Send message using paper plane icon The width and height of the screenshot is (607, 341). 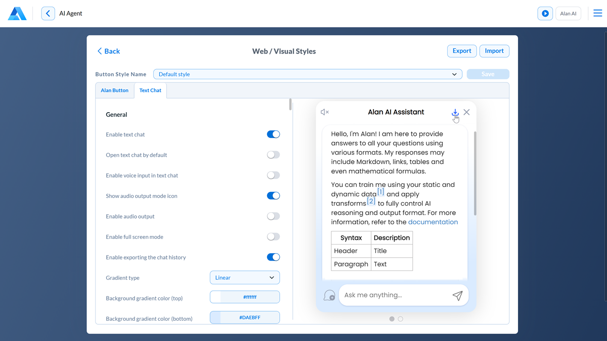457,296
